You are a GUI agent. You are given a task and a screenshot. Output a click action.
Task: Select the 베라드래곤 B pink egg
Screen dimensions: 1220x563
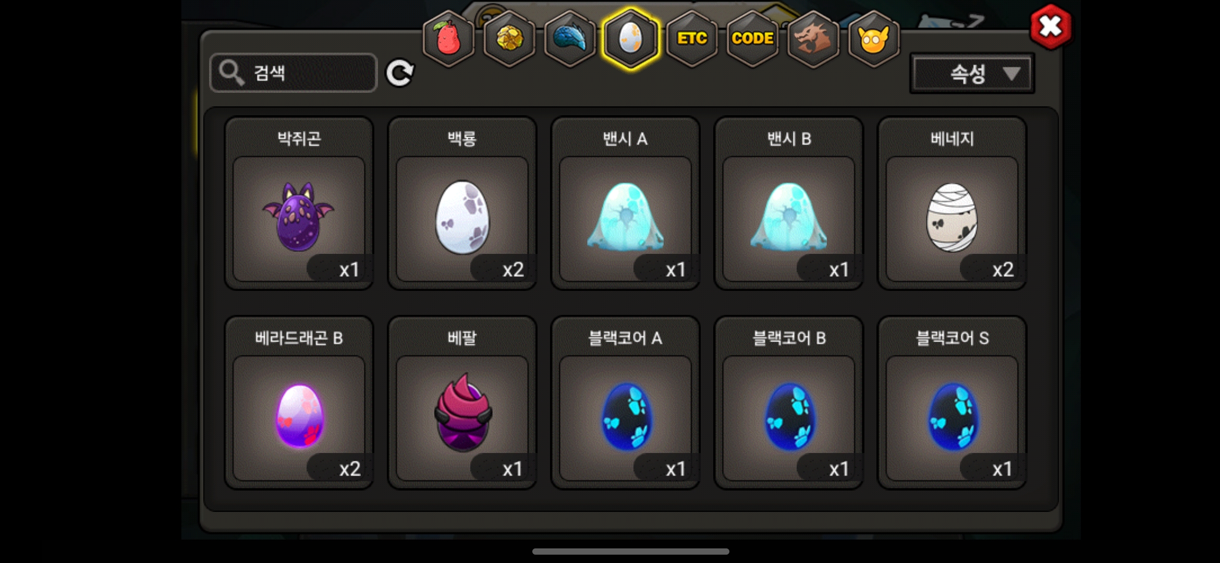pos(299,402)
